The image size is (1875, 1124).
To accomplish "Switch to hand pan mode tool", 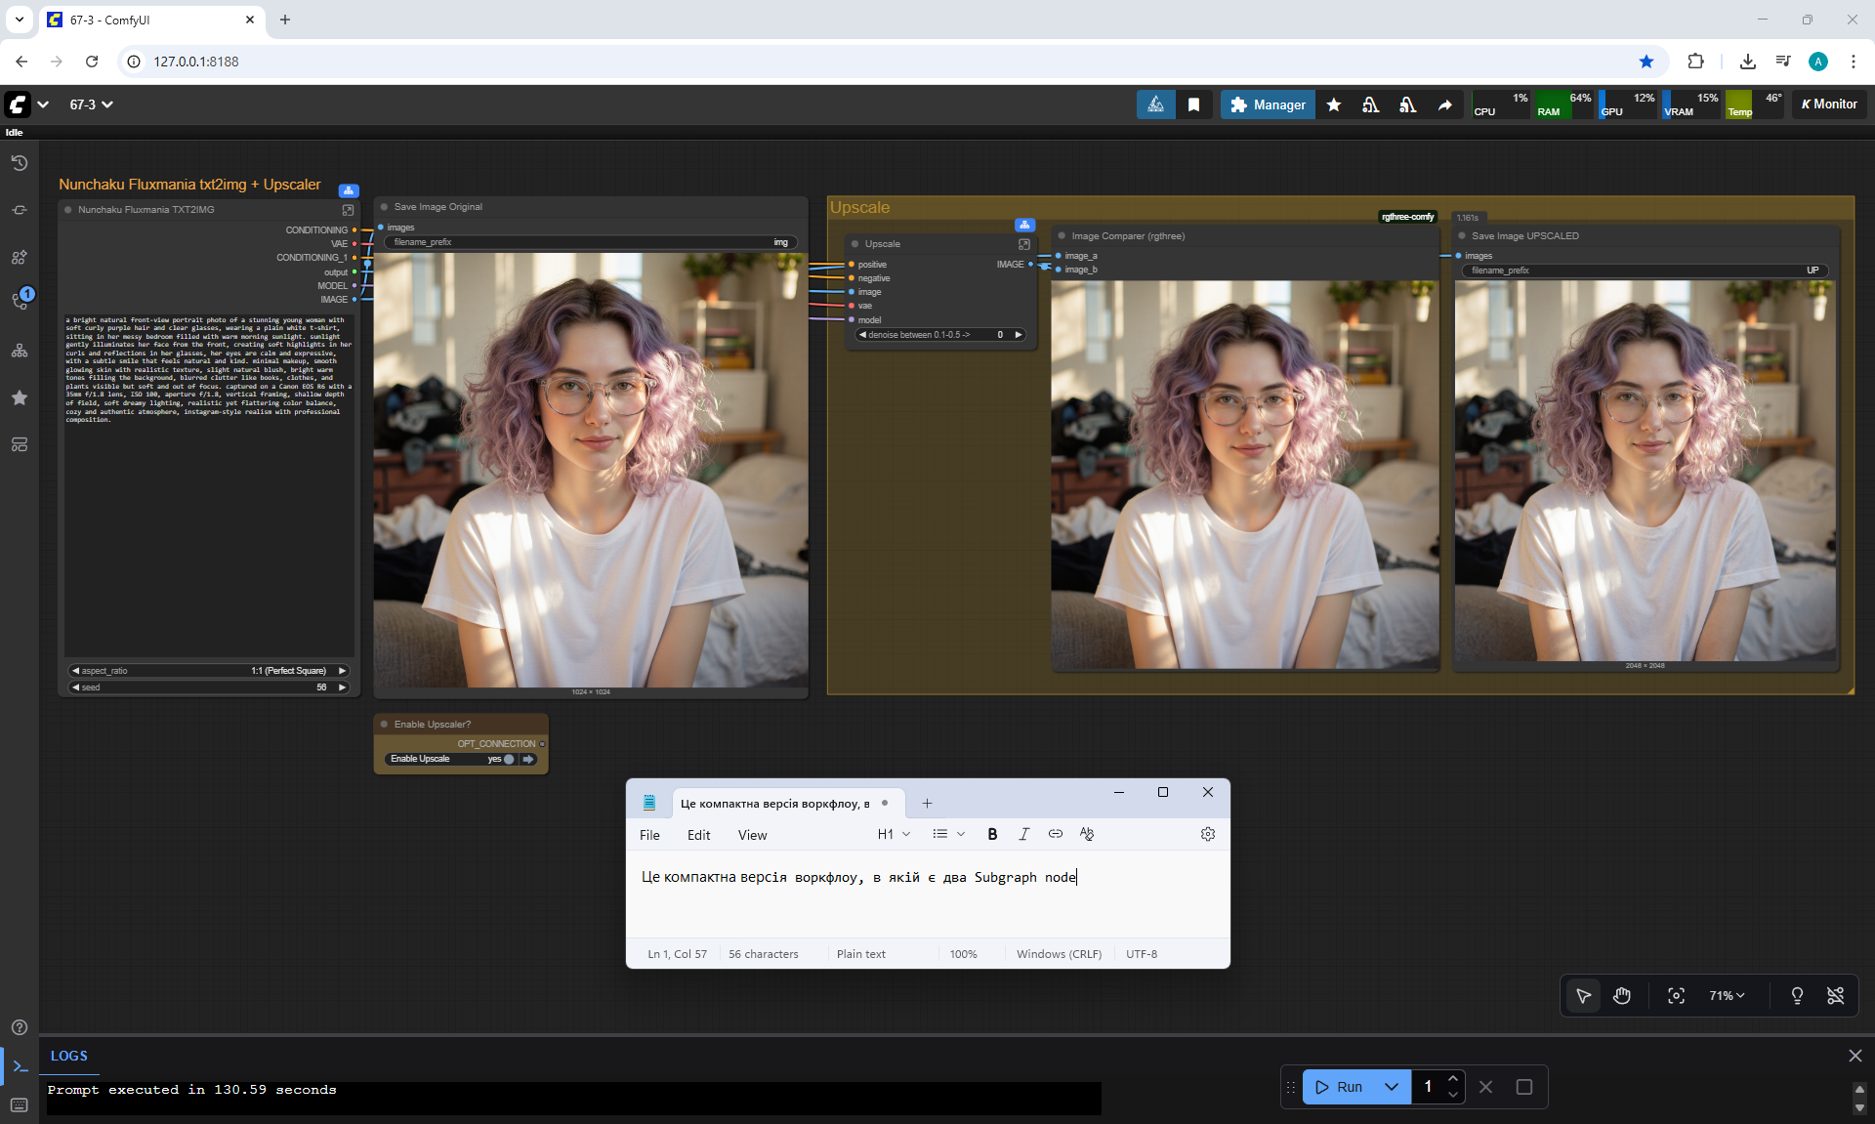I will [1622, 995].
